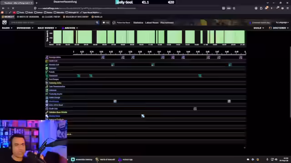This screenshot has height=163, width=291.
Task: Click the Death Grip ability icon
Action: click(47, 109)
